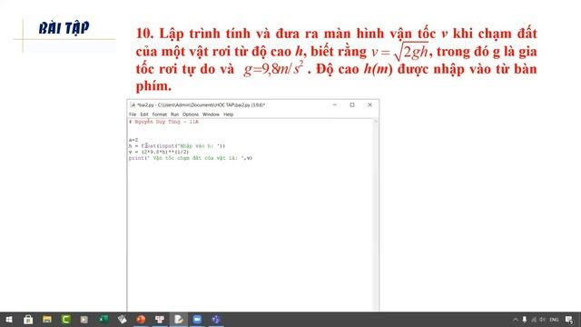
Task: Open the volume control tray icon
Action: (x=543, y=319)
